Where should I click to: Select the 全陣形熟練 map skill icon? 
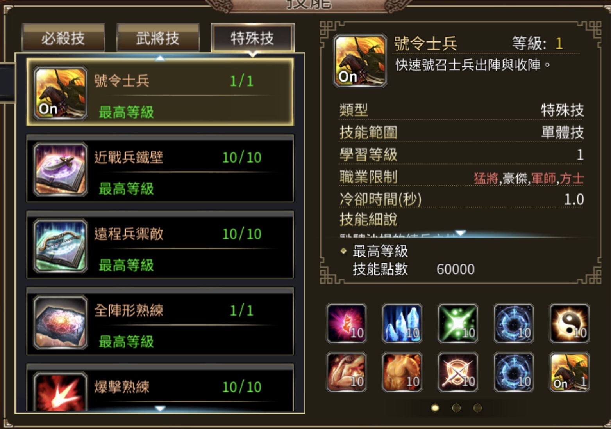coord(61,322)
